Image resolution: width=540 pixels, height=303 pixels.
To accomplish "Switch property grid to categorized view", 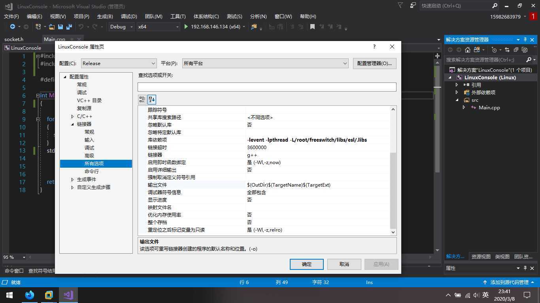I will (142, 99).
